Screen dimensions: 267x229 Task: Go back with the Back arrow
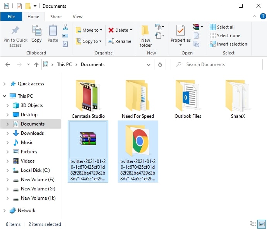tap(8, 64)
